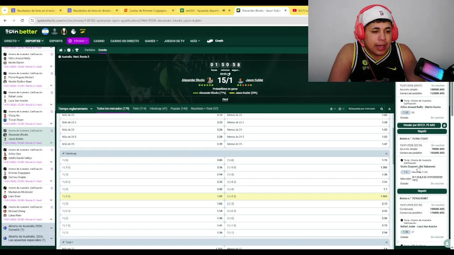Viewport: 454px width, 255px height.
Task: Open the DIRECTO menu dropdown
Action: (x=12, y=41)
